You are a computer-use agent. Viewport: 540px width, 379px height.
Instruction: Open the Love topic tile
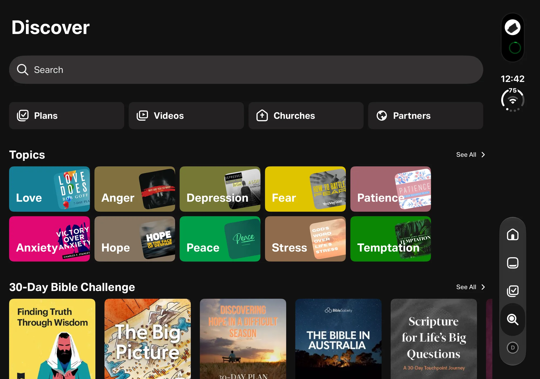tap(49, 189)
